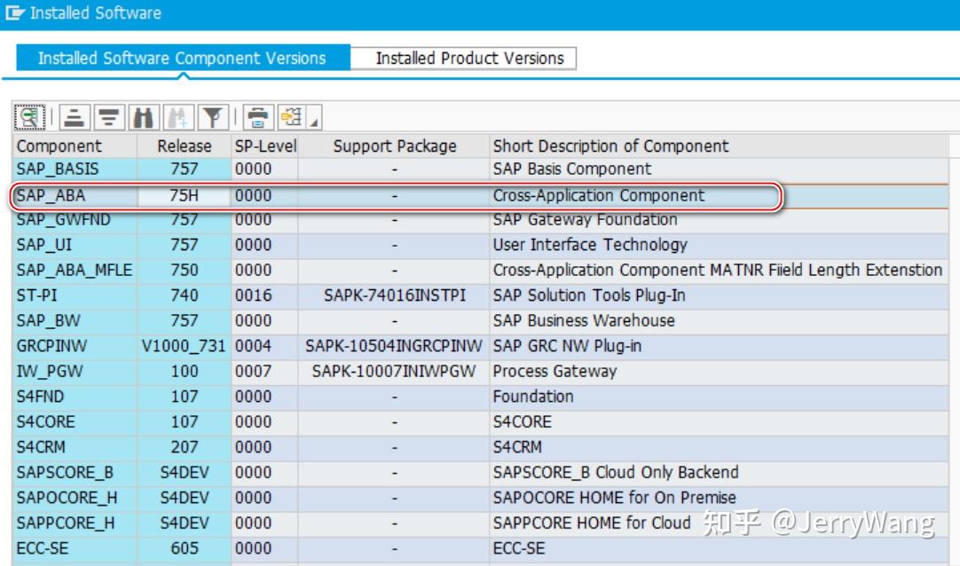Click the Release column header
The image size is (960, 566).
(184, 145)
